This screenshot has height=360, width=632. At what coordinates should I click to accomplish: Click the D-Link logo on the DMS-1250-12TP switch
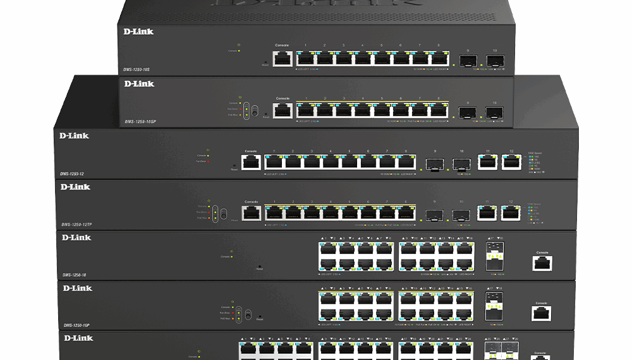tap(75, 187)
